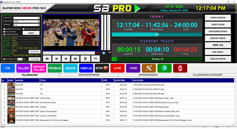Open SMS FUNDA
This screenshot has width=237, height=129.
[218, 52]
